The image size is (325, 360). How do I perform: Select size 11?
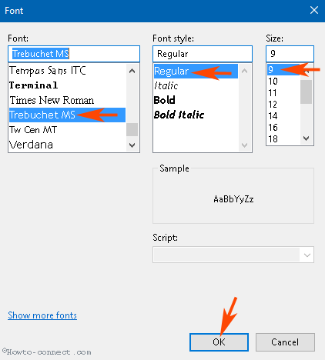283,93
